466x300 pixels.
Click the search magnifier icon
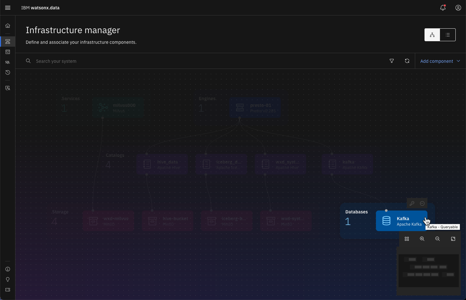pos(28,61)
